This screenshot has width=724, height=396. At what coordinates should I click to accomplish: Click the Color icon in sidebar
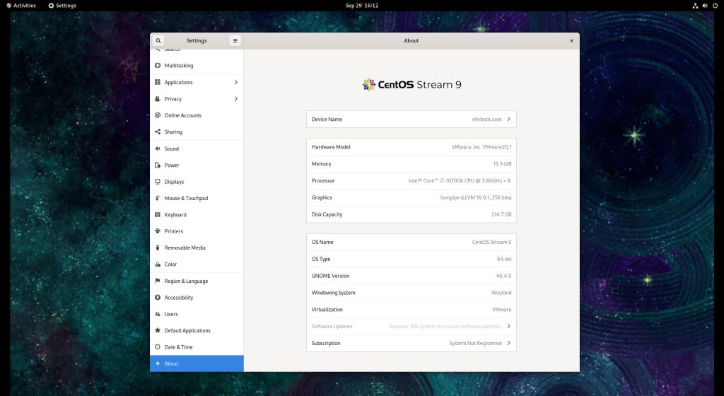click(x=158, y=264)
